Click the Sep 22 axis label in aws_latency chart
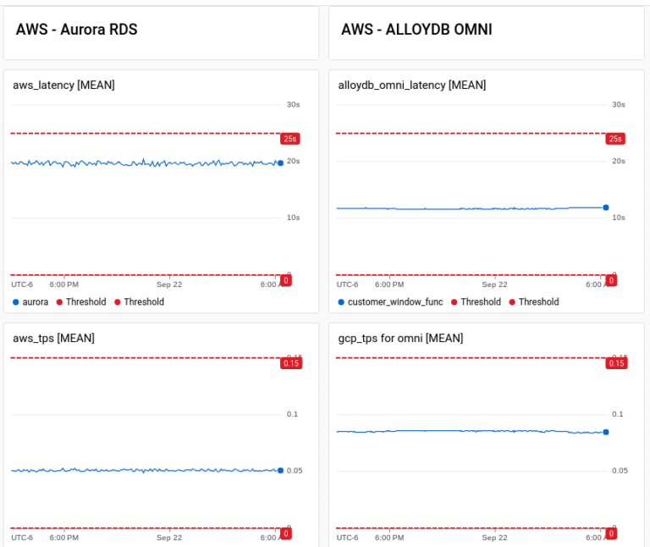 pyautogui.click(x=169, y=285)
